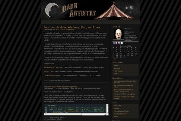Click the 'Download for' text
Viewport: 181px width, 121px height.
[x=49, y=64]
